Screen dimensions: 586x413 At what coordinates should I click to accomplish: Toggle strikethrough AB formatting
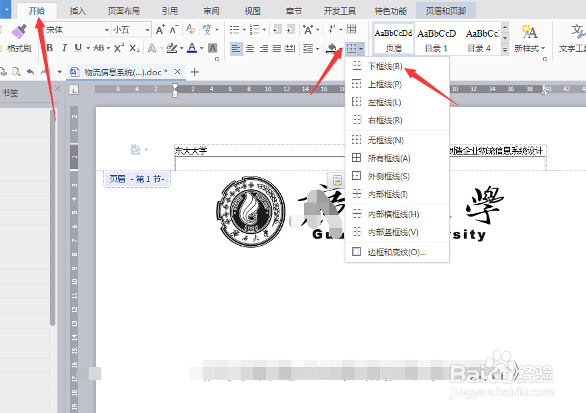point(99,48)
